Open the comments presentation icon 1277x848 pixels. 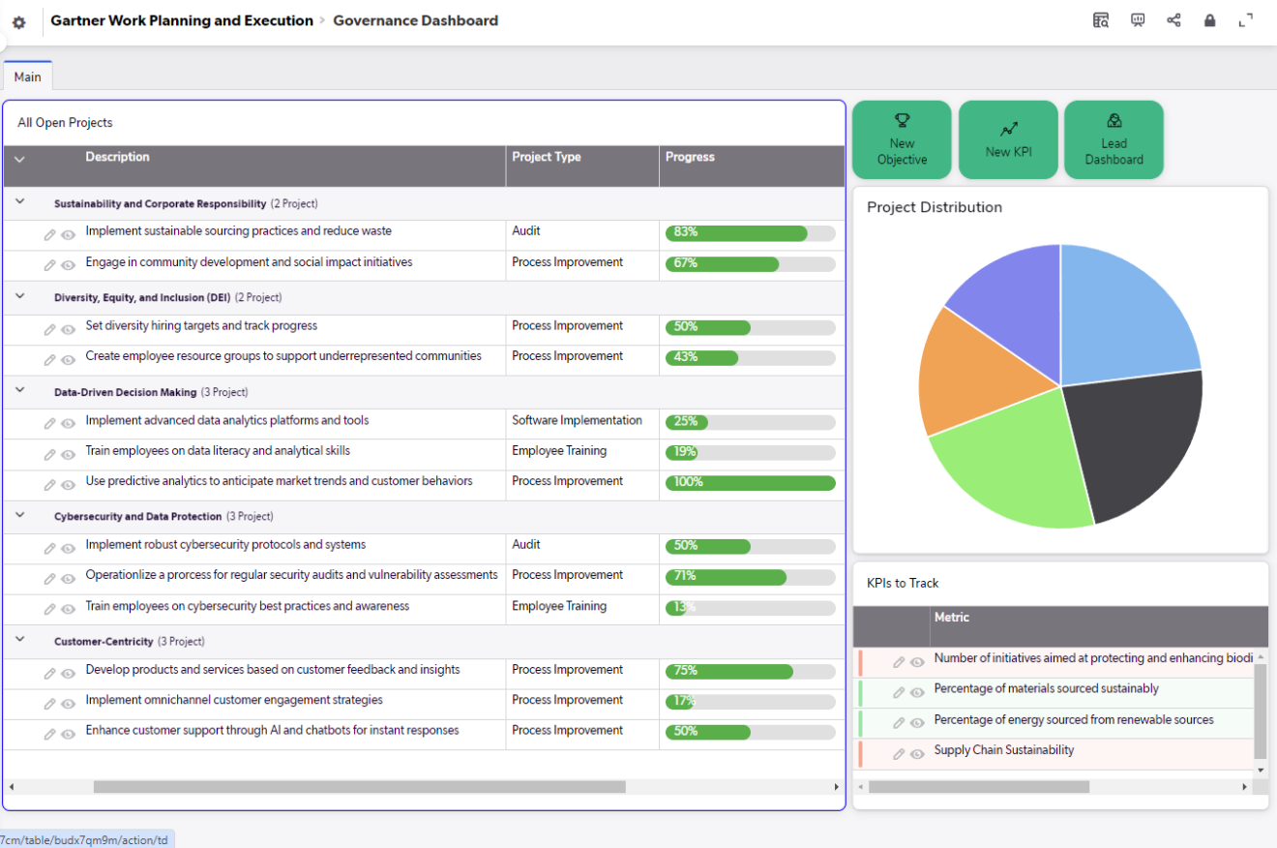pos(1138,20)
